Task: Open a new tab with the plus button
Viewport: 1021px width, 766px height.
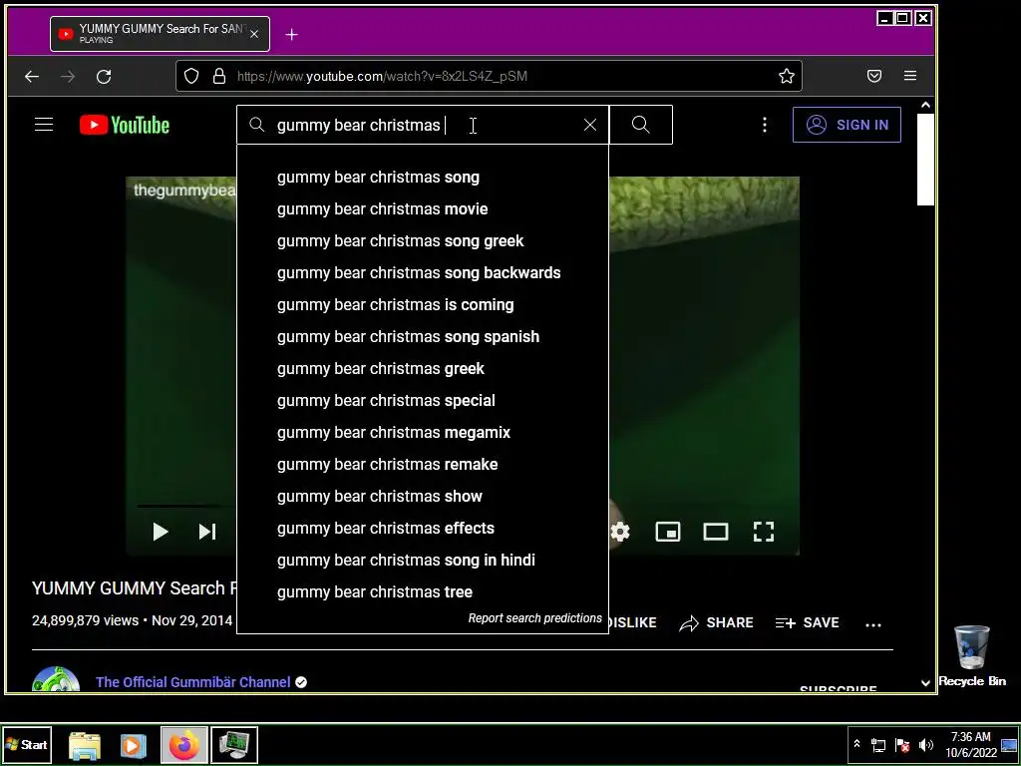Action: tap(292, 35)
